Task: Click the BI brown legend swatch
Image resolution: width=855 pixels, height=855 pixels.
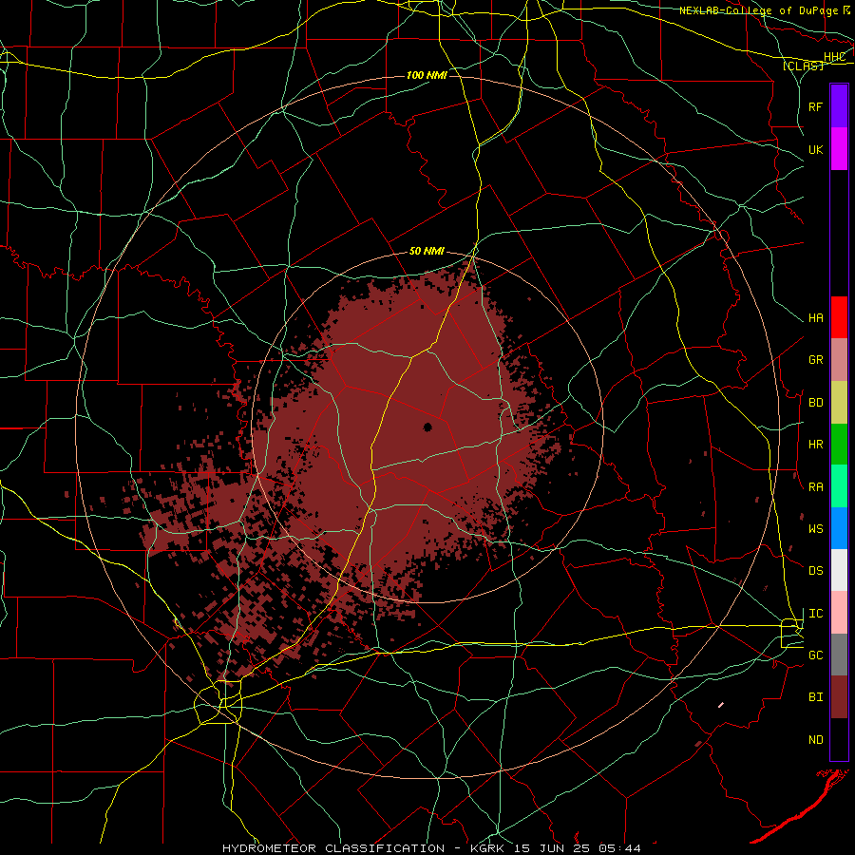Action: click(x=839, y=697)
